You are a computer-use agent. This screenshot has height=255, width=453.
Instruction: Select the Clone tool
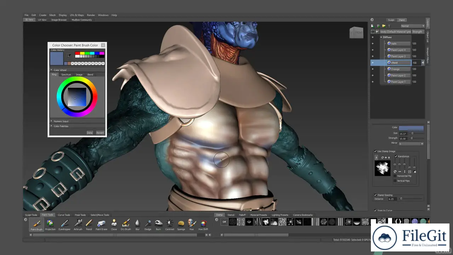pos(114,225)
